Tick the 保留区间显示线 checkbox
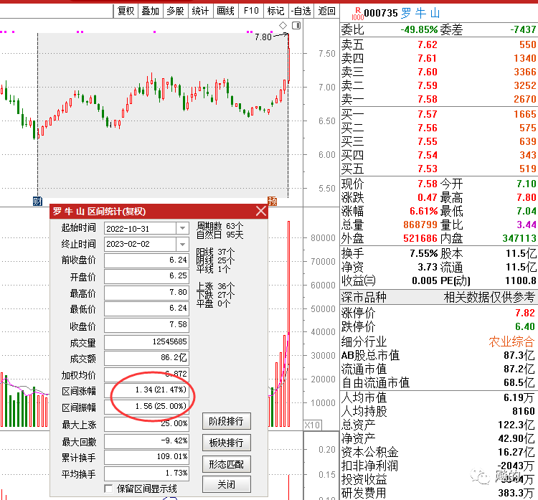The width and height of the screenshot is (538, 500). [x=109, y=489]
